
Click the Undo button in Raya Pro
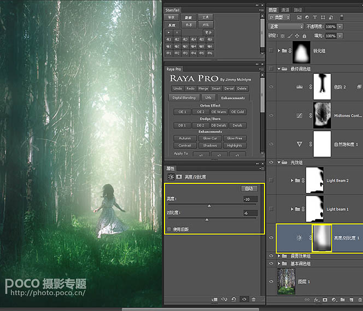click(x=178, y=88)
